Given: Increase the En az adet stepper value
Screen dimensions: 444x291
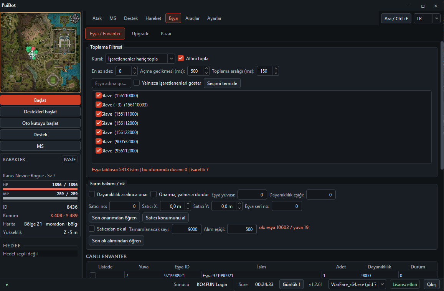Looking at the screenshot, I should click(x=135, y=69).
